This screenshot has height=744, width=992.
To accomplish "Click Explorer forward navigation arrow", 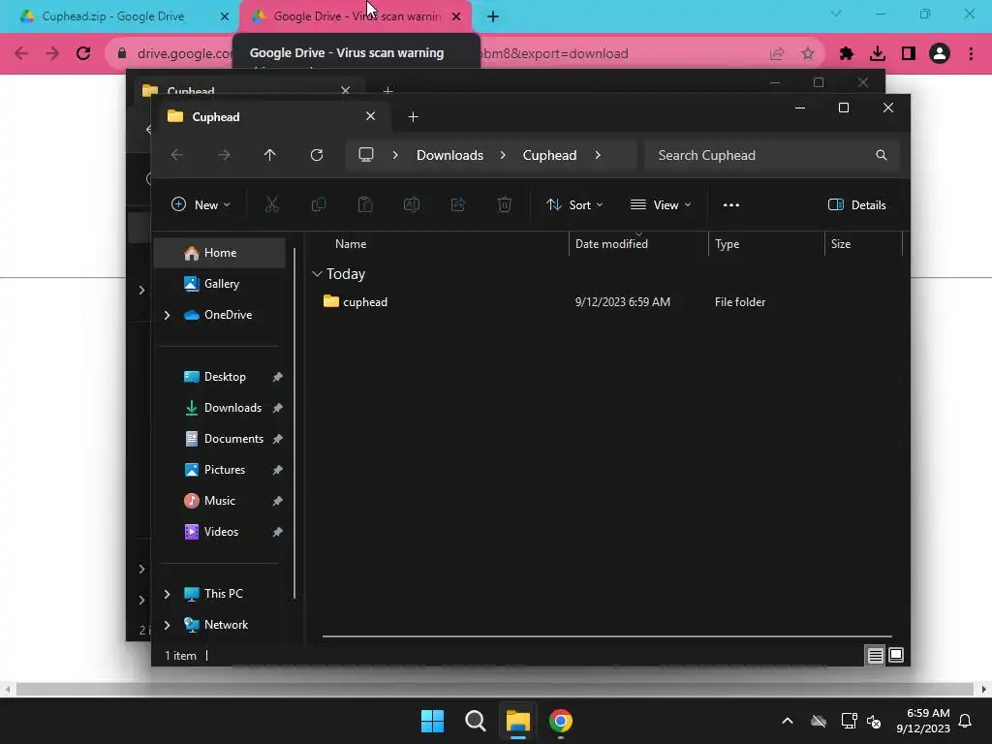I will (224, 155).
